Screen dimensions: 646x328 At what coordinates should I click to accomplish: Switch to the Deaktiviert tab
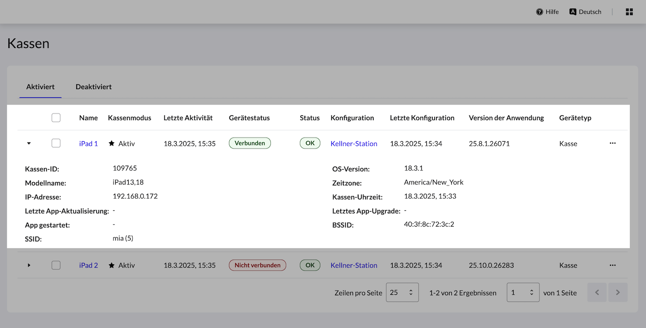[x=94, y=87]
